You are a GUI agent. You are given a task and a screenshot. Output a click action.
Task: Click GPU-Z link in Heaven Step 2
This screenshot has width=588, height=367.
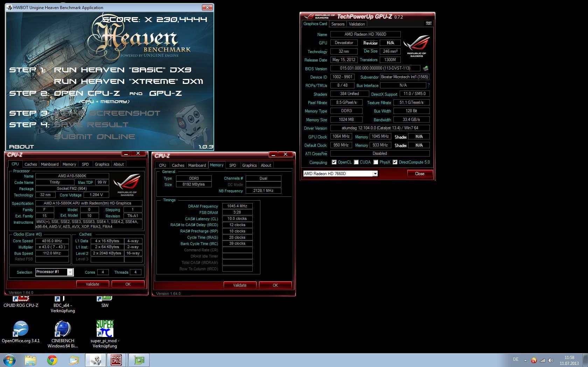[x=165, y=93]
